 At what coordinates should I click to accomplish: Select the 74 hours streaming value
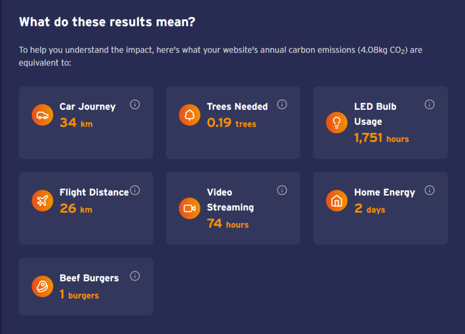[228, 224]
